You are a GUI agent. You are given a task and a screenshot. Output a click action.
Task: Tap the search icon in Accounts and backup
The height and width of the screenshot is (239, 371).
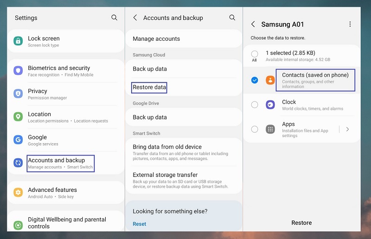point(232,18)
